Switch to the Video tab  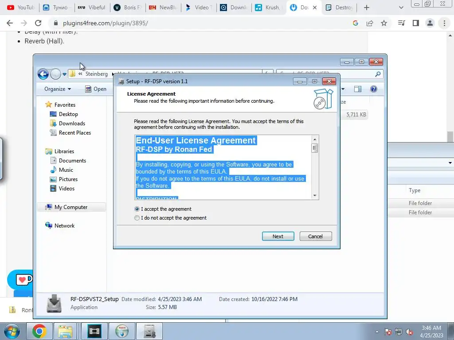pos(198,8)
